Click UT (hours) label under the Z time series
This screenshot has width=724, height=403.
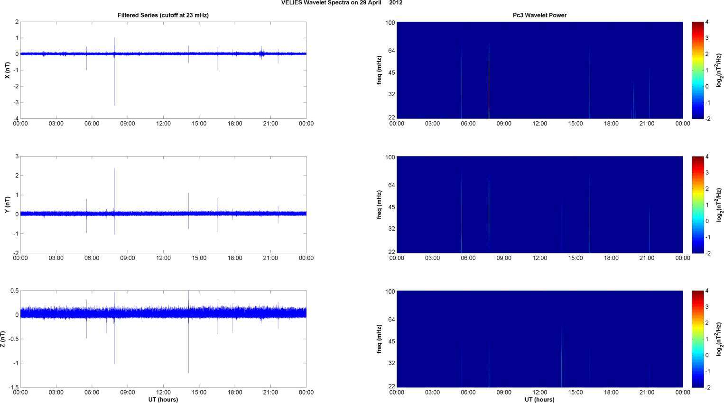click(163, 399)
